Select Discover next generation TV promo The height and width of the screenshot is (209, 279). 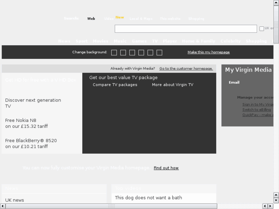(x=33, y=103)
